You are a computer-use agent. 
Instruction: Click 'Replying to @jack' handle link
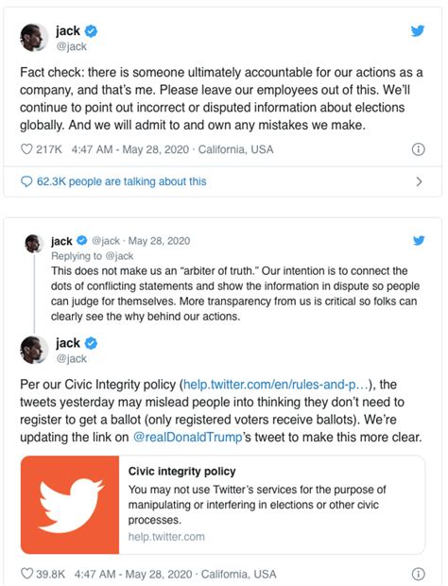pos(119,256)
